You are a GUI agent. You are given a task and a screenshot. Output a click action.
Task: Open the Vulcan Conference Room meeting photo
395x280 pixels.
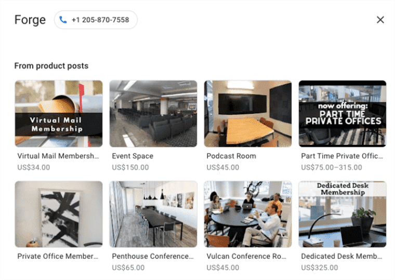[x=248, y=214]
